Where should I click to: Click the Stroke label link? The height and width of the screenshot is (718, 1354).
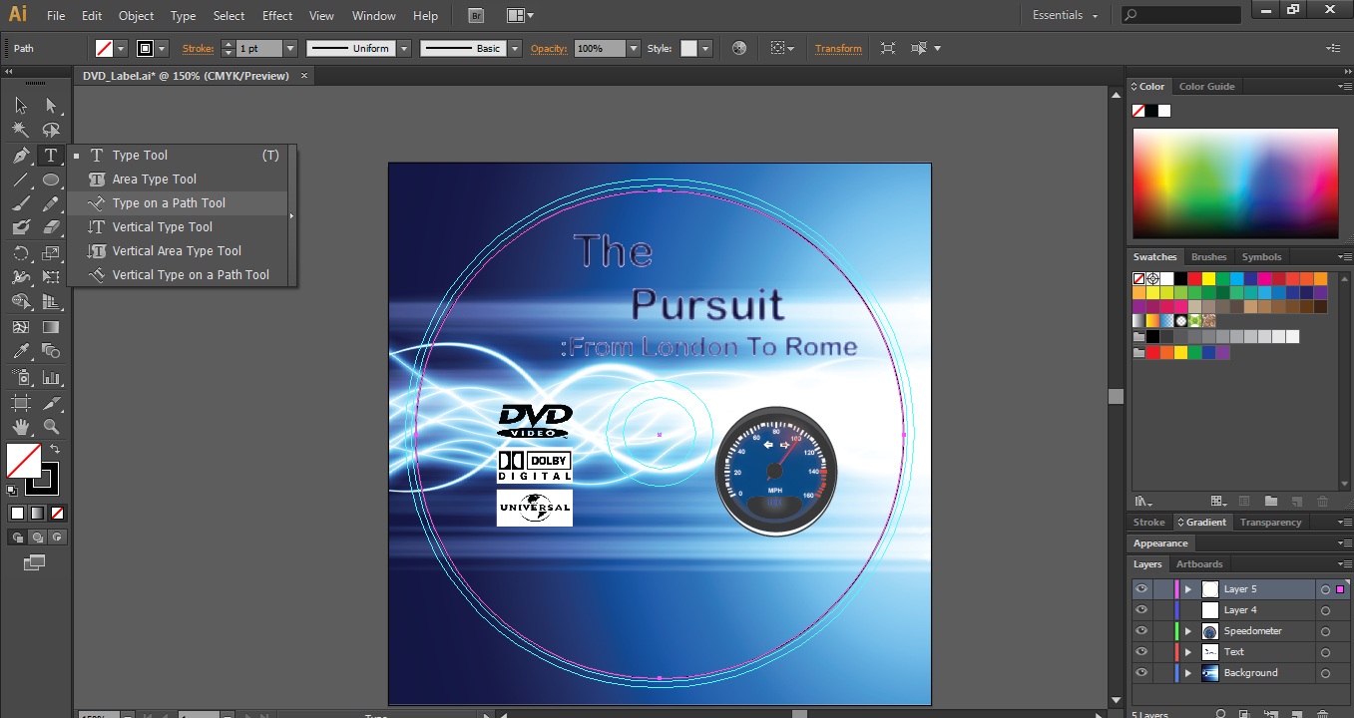(198, 49)
